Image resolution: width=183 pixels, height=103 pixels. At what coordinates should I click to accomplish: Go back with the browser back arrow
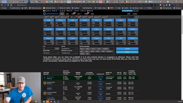pos(2,5)
